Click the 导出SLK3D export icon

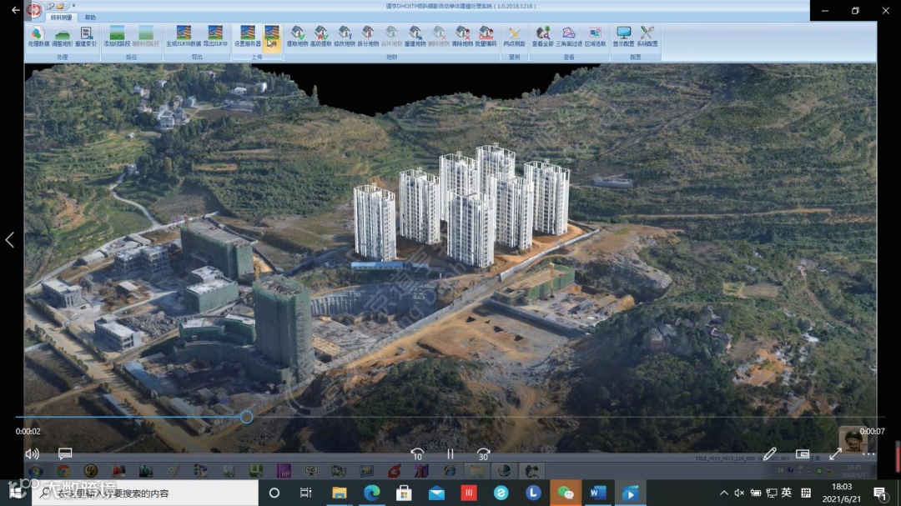click(215, 36)
